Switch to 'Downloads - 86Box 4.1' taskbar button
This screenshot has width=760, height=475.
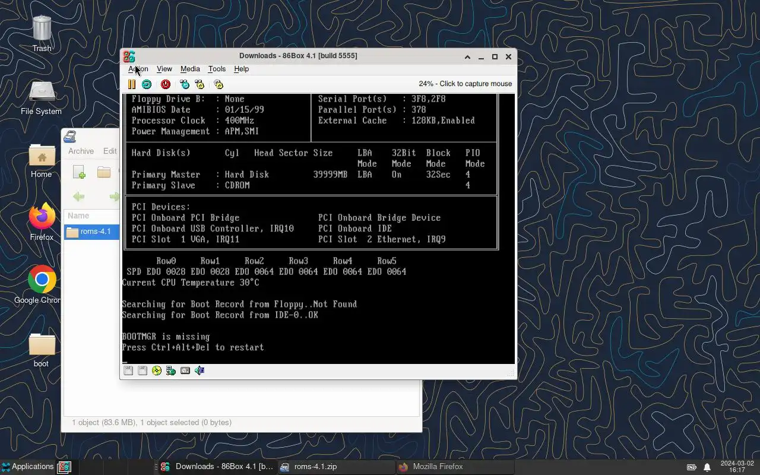coord(217,467)
